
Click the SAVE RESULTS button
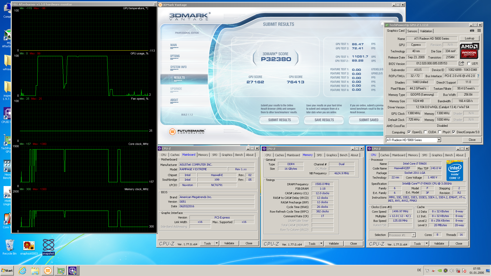click(324, 120)
